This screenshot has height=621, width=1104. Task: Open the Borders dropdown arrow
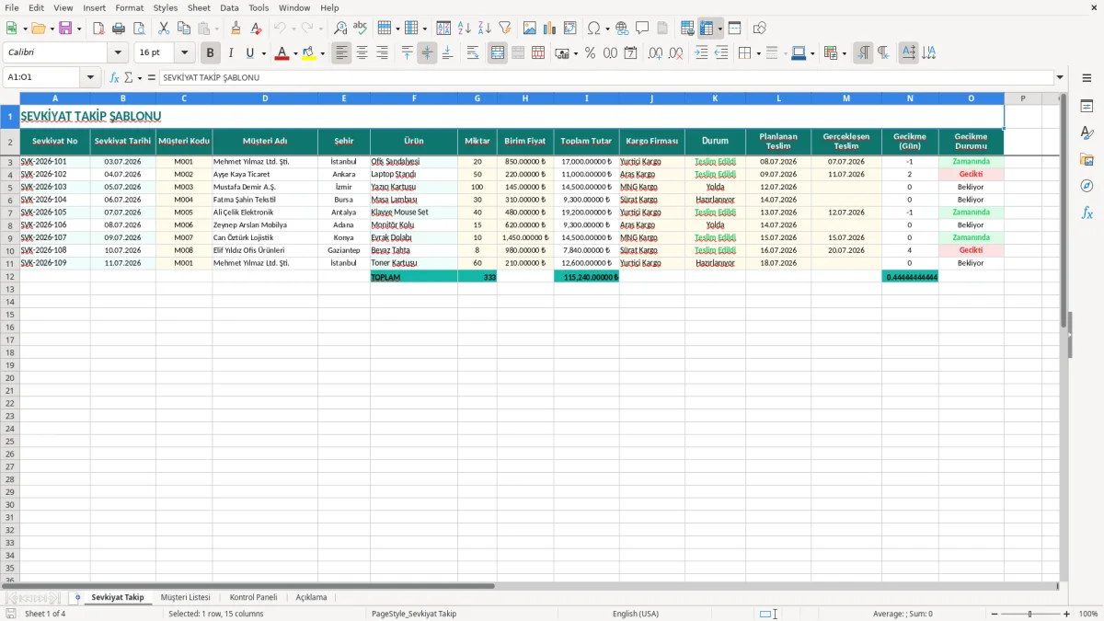[x=758, y=53]
